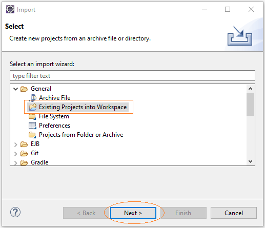Expand the Git category
This screenshot has height=228, width=265.
[x=16, y=154]
